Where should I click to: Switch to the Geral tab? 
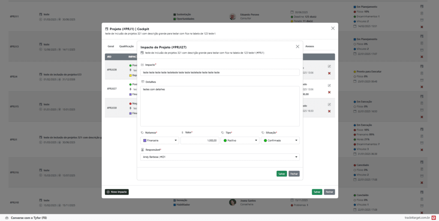tap(111, 46)
